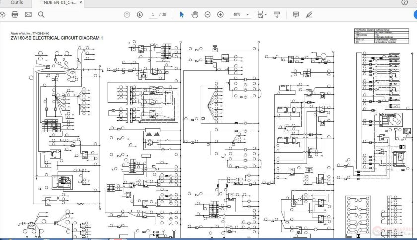Select the highlighter pen tool
The image size is (417, 240).
click(x=309, y=15)
